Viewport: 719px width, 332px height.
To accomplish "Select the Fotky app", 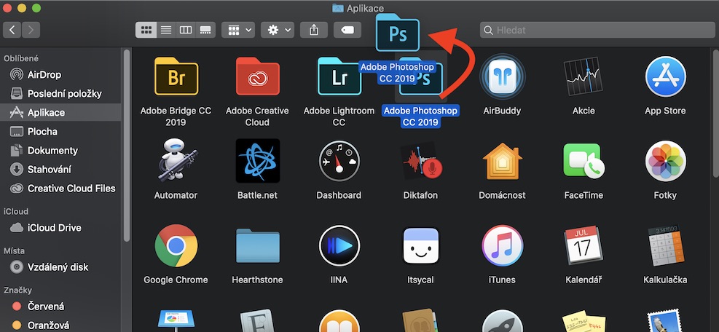I will (665, 161).
